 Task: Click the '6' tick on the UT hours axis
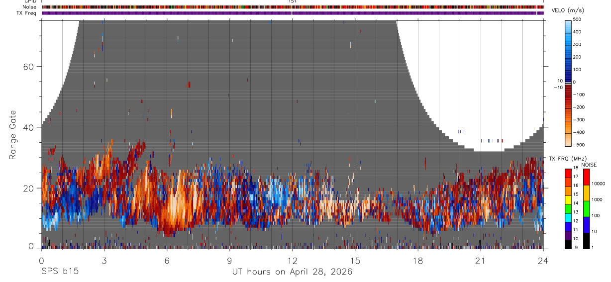tap(167, 261)
